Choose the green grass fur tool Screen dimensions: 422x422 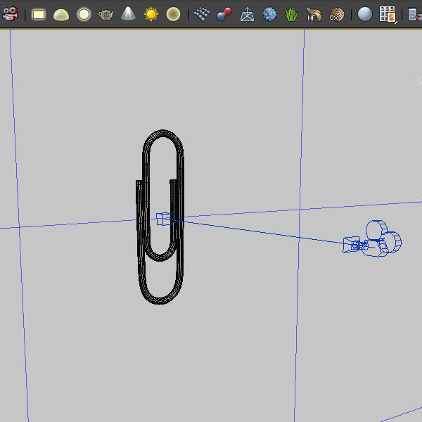(x=291, y=14)
